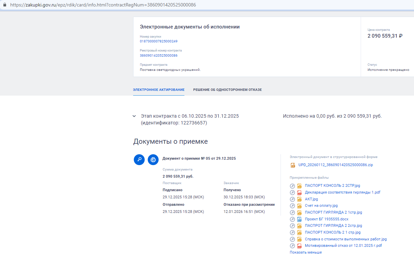Click the timestamp 12.01.2026 16:51 (МСК)
Image resolution: width=414 pixels, height=258 pixels.
244,212
